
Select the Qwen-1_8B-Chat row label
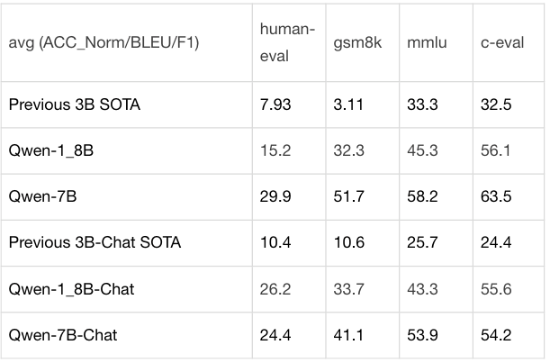click(x=71, y=289)
